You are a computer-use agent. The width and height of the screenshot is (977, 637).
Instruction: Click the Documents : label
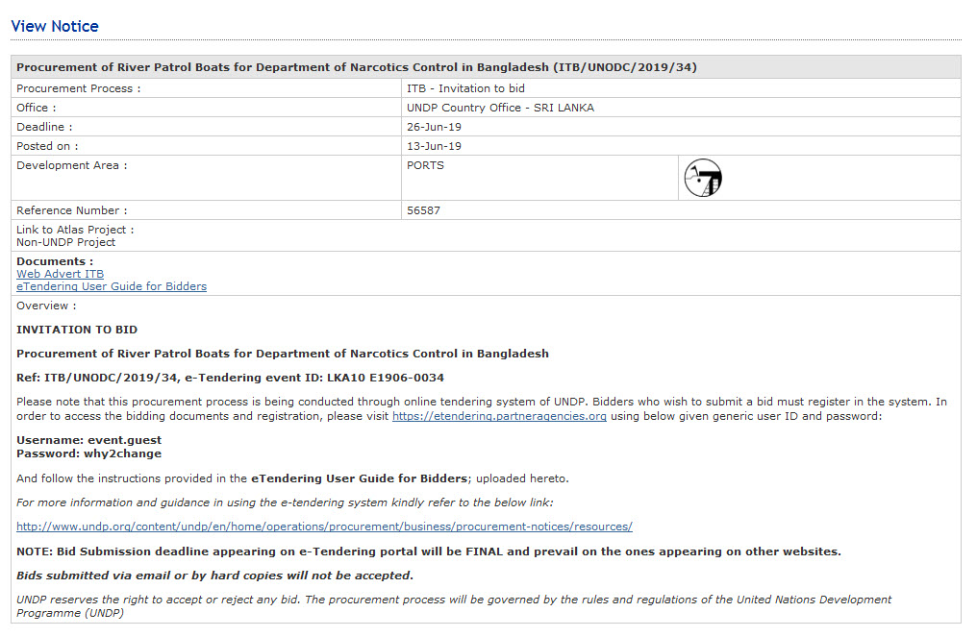(55, 261)
